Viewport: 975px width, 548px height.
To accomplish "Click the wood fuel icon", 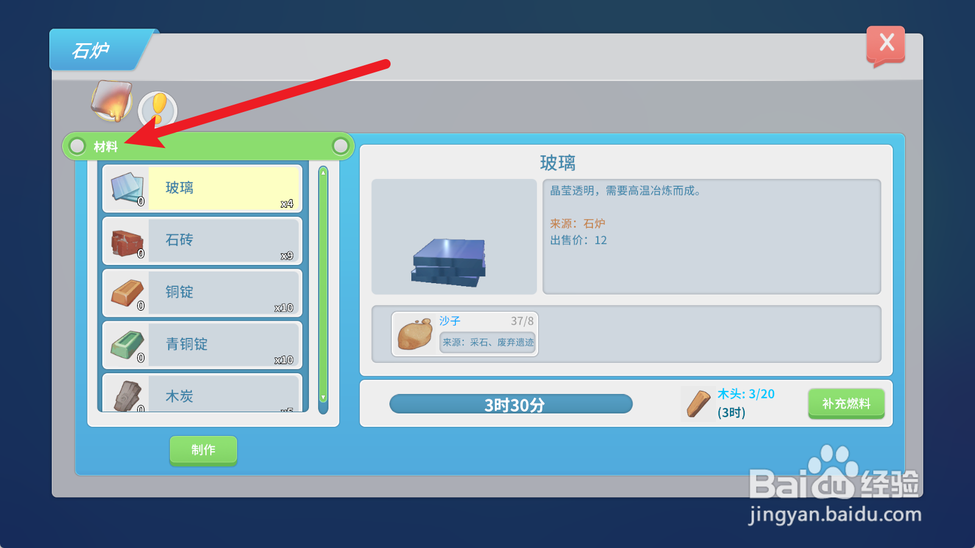I will click(x=698, y=404).
